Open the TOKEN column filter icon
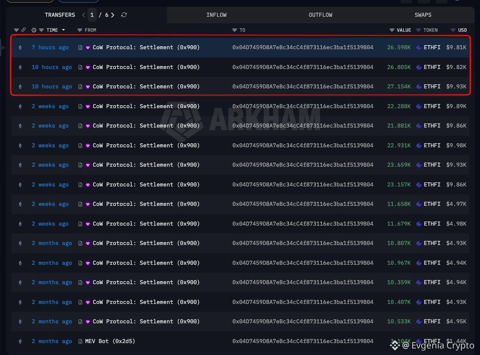This screenshot has height=355, width=480. [x=418, y=30]
